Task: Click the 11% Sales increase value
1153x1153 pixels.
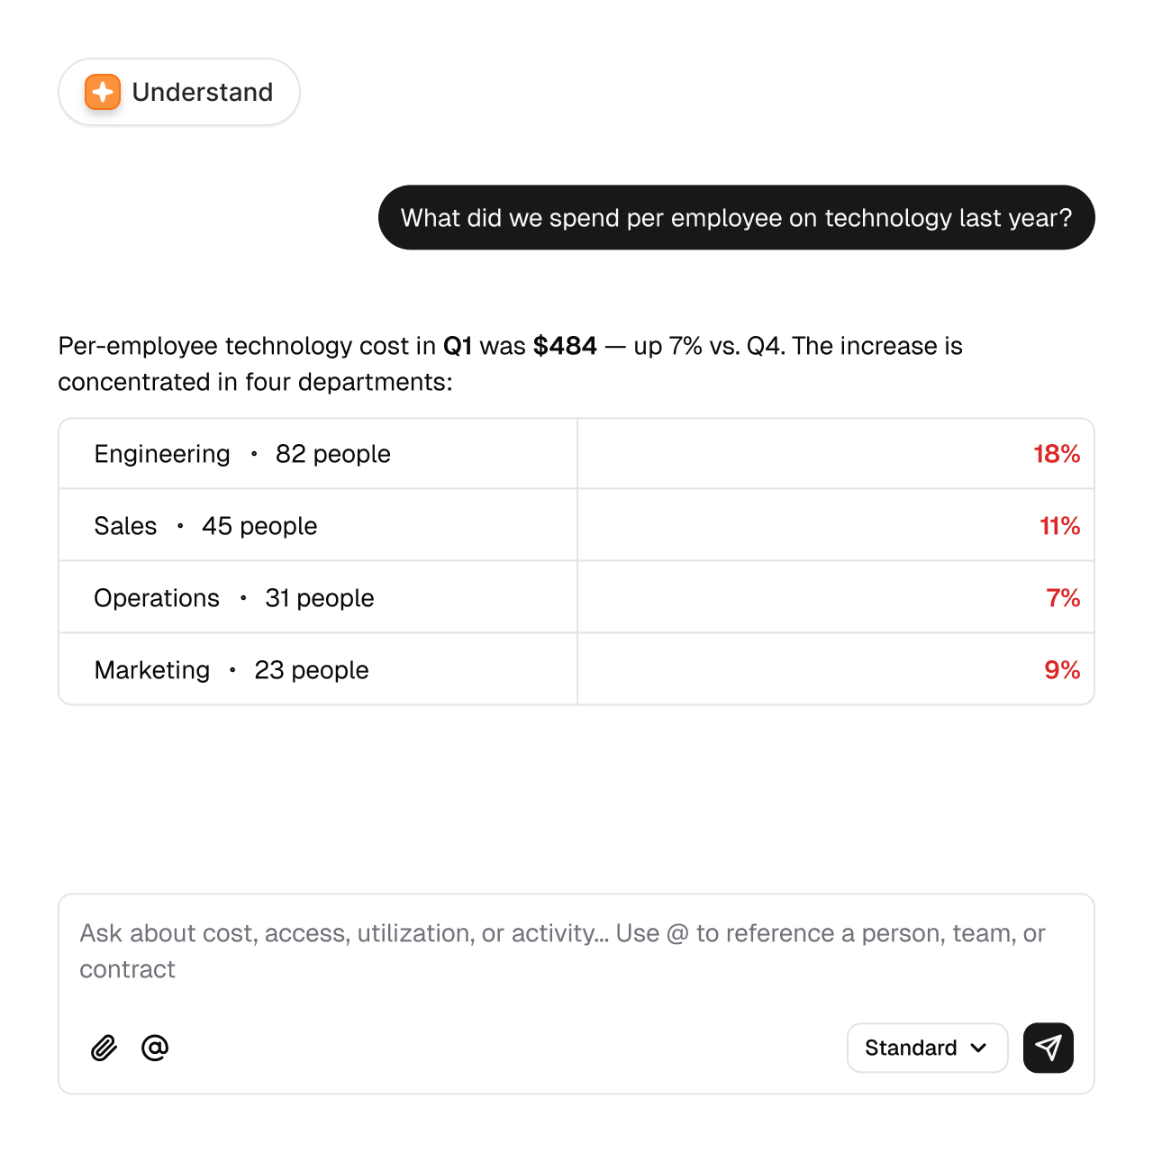Action: pos(1059,526)
